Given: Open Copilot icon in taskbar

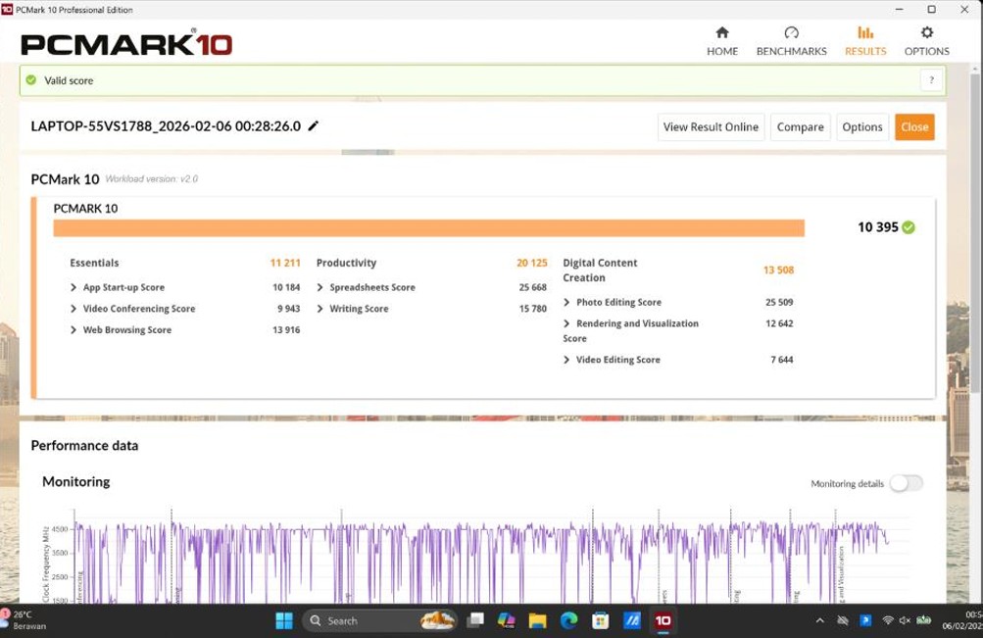Looking at the screenshot, I should [507, 621].
